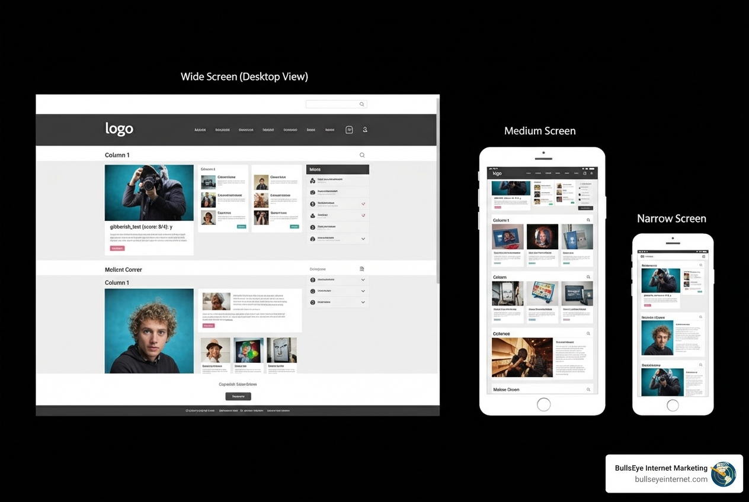Open the elderly woman with glasses thumbnail
The image size is (749, 502).
point(216,301)
